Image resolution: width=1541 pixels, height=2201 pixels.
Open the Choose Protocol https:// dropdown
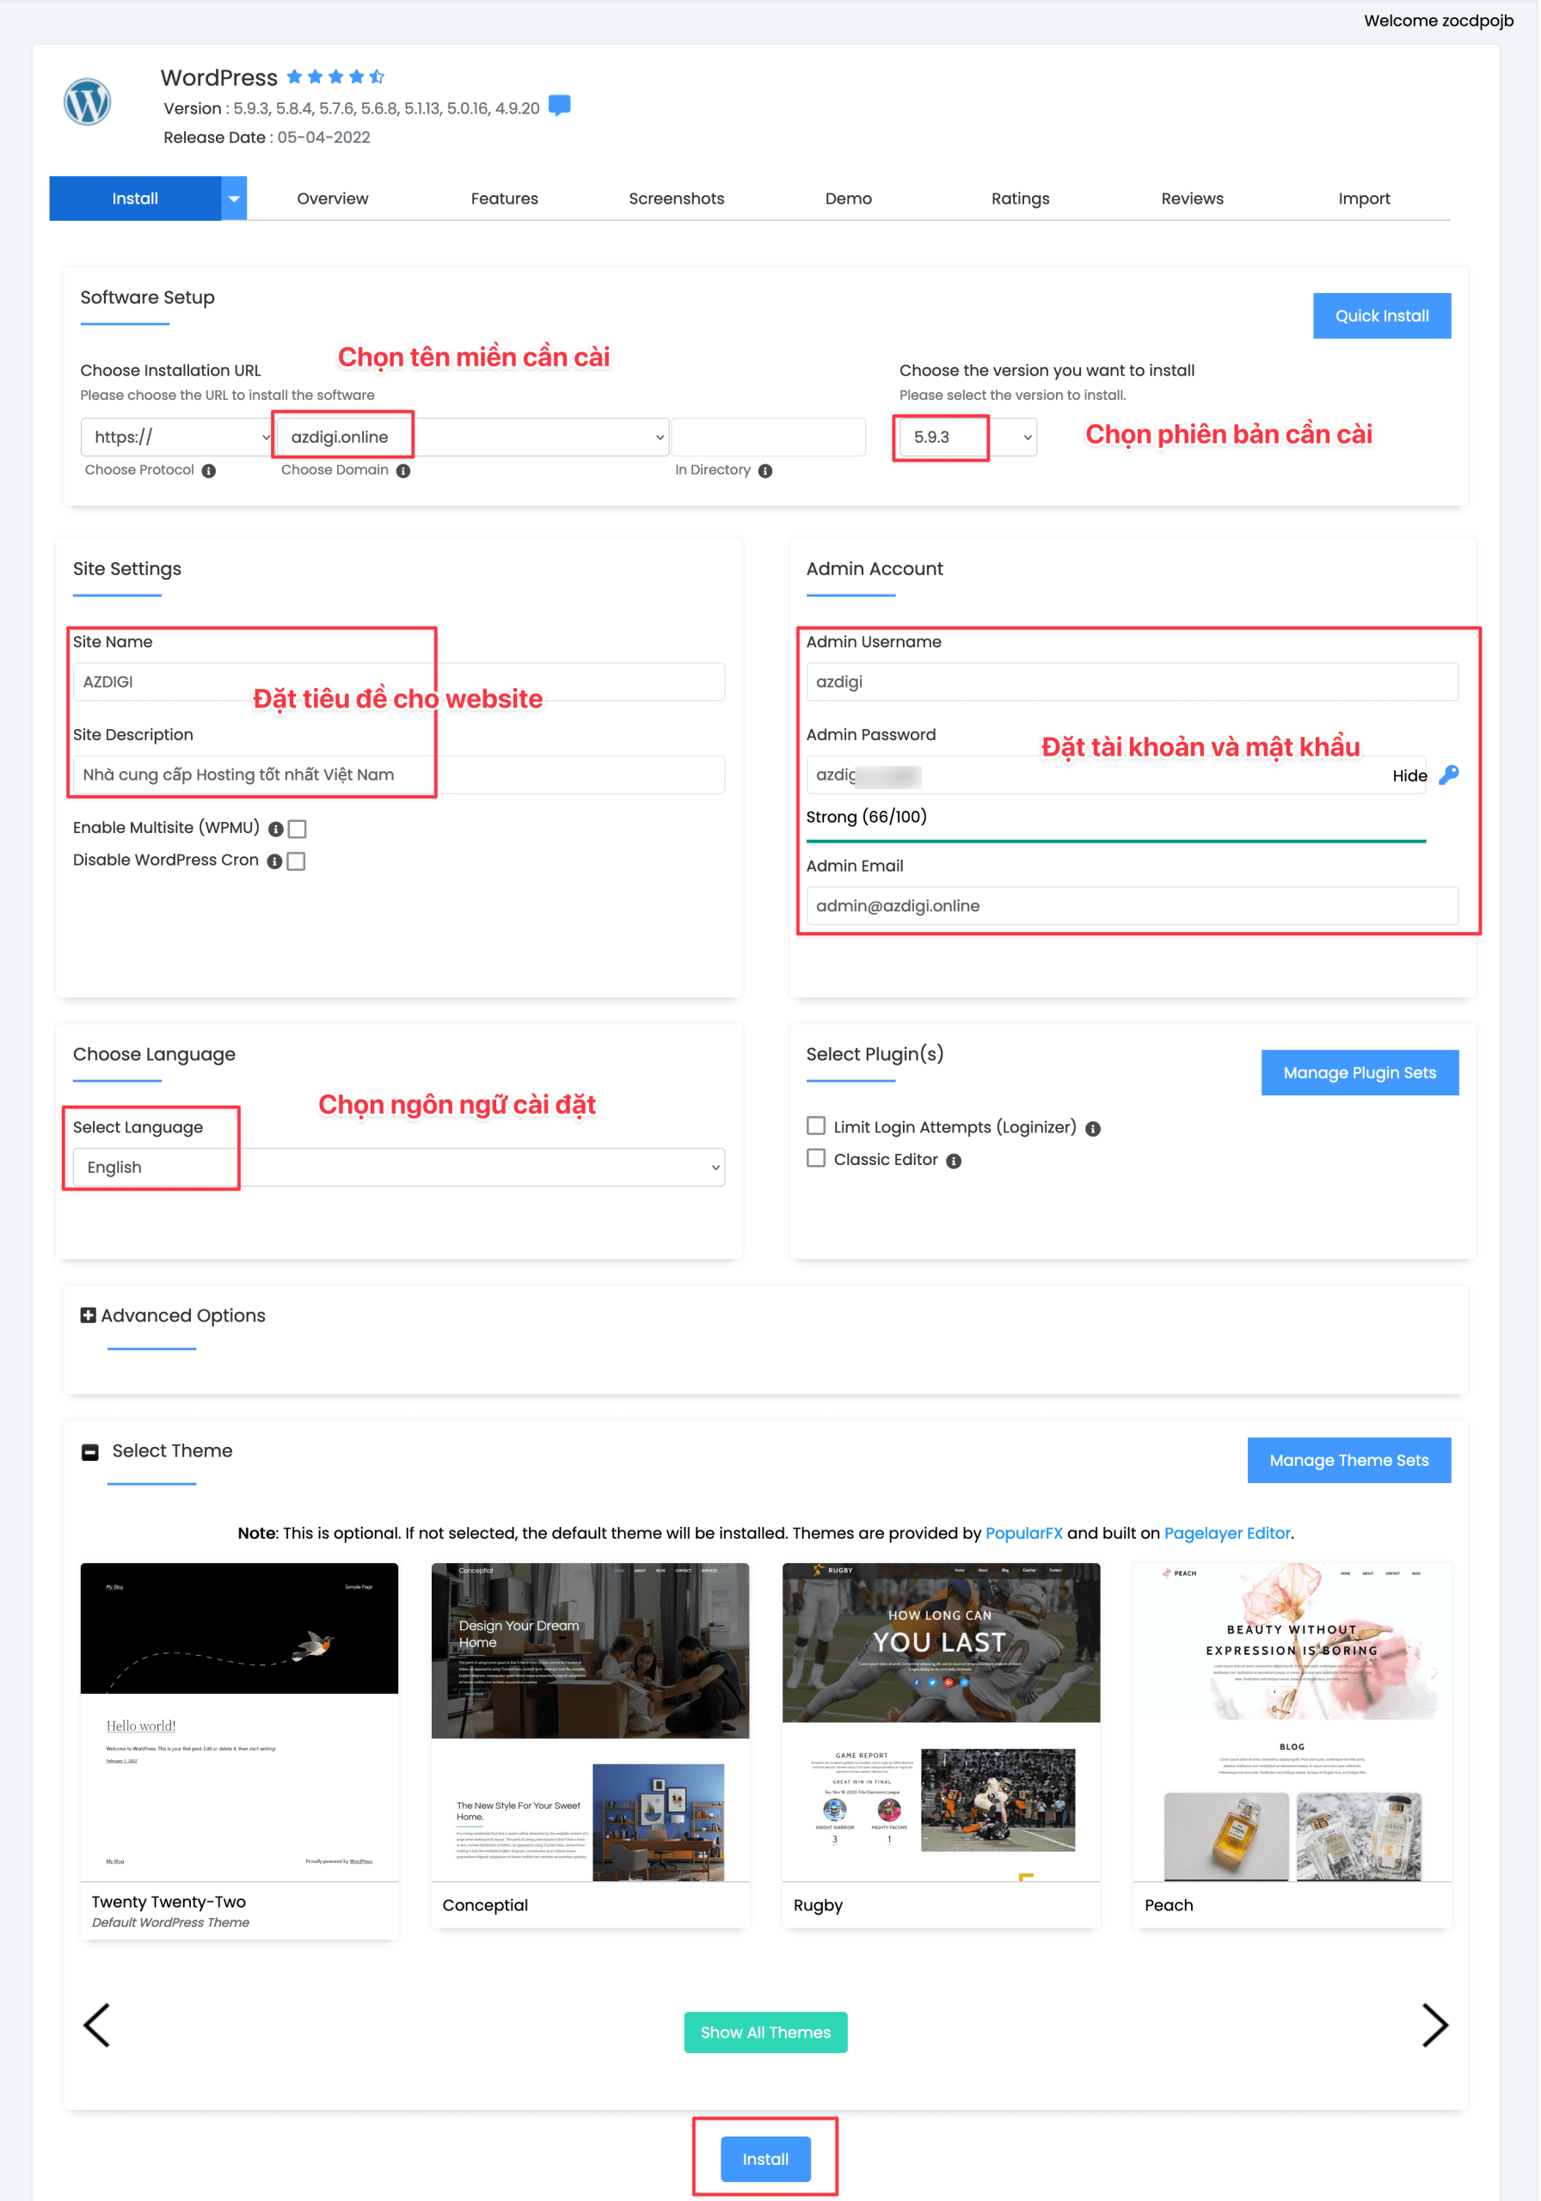pyautogui.click(x=178, y=437)
